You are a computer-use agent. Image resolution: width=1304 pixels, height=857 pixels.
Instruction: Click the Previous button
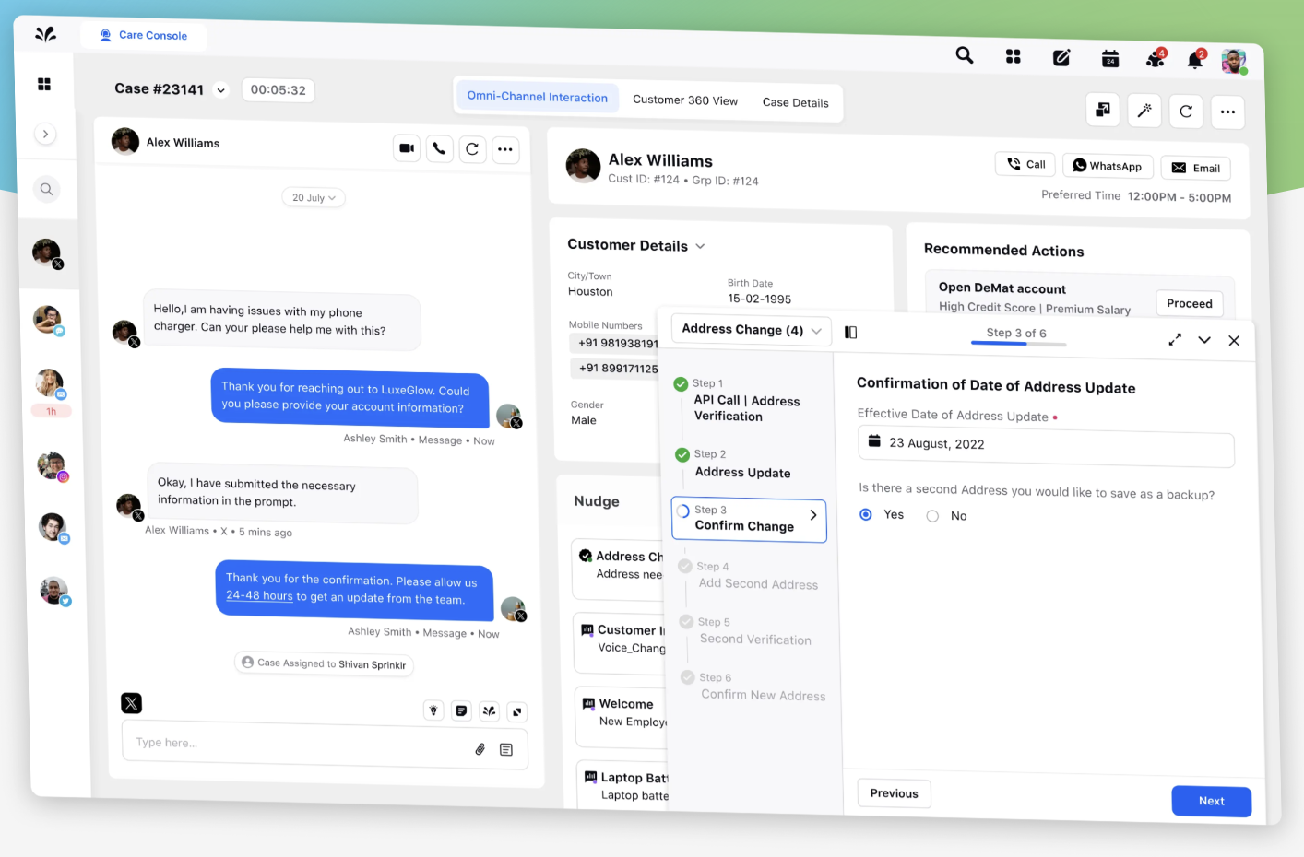point(894,793)
